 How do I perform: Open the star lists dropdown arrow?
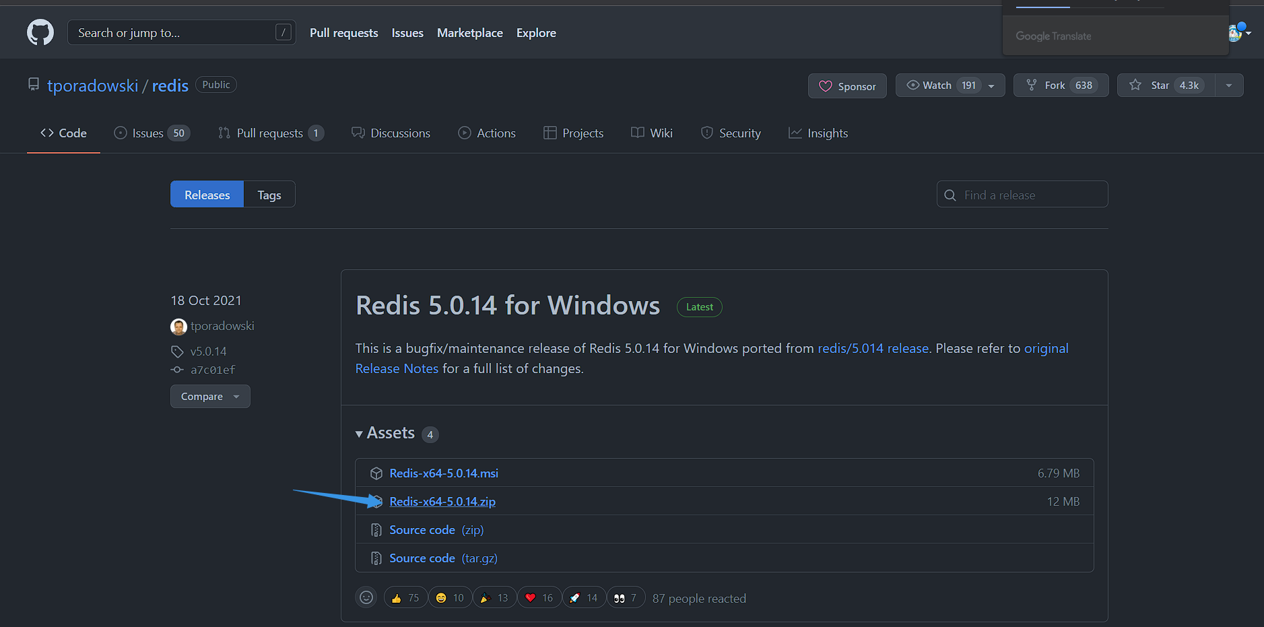tap(1229, 86)
